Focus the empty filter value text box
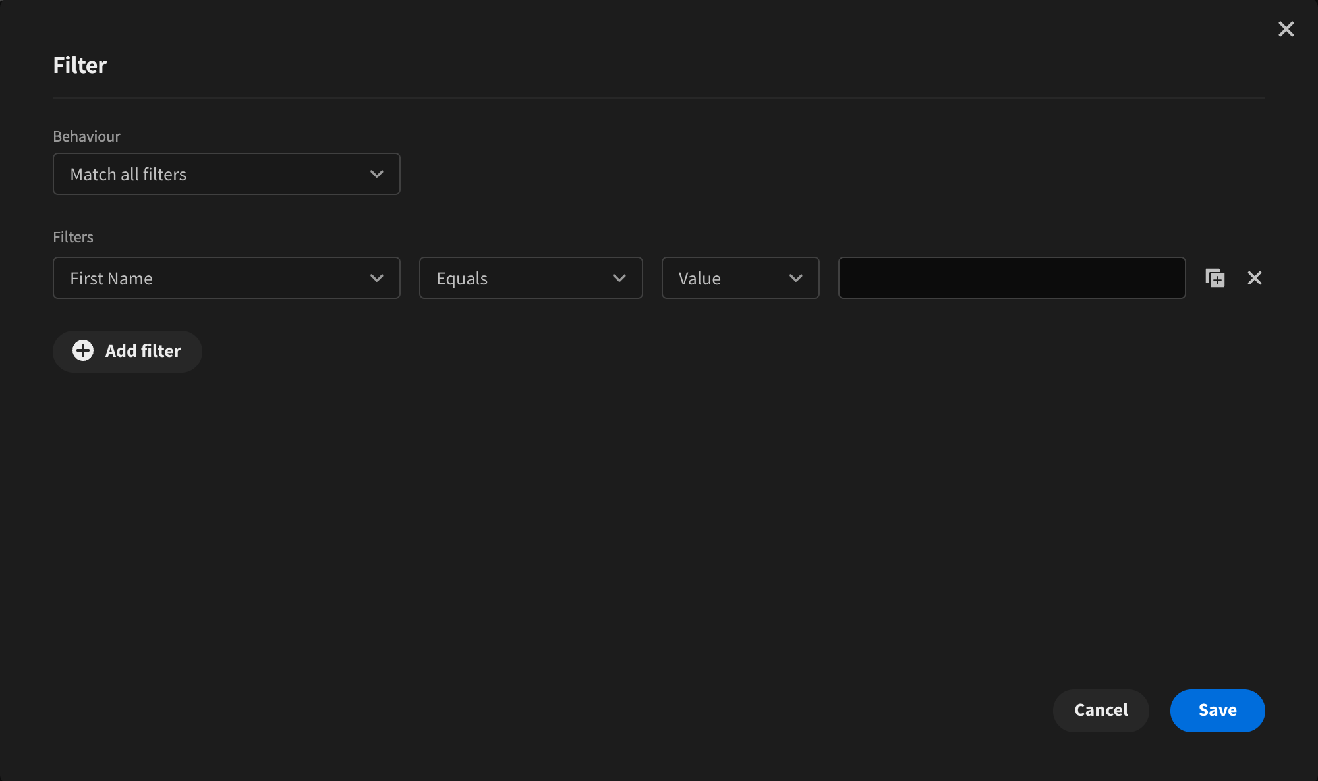This screenshot has width=1318, height=781. tap(1012, 278)
